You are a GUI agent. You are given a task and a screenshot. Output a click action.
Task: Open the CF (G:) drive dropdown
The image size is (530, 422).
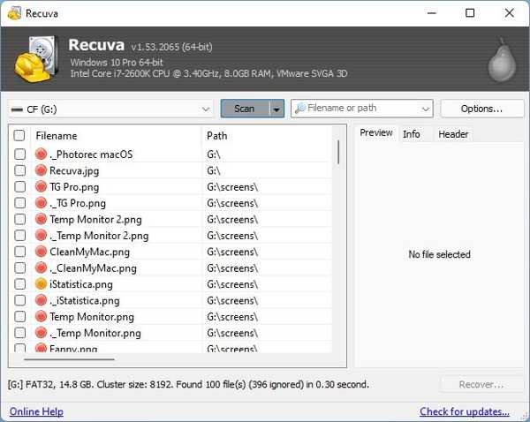click(x=206, y=109)
